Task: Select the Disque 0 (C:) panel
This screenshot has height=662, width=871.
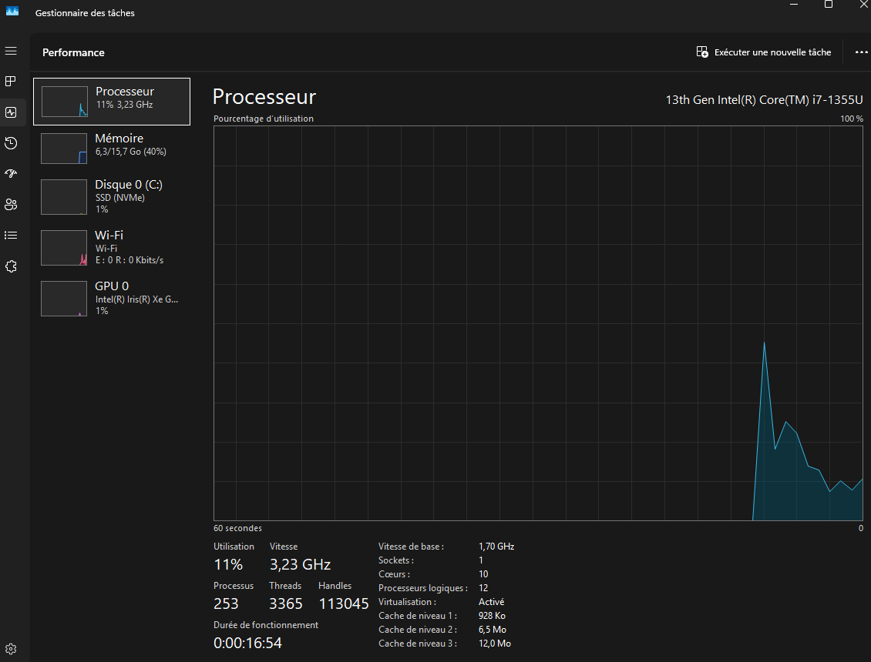Action: tap(111, 196)
